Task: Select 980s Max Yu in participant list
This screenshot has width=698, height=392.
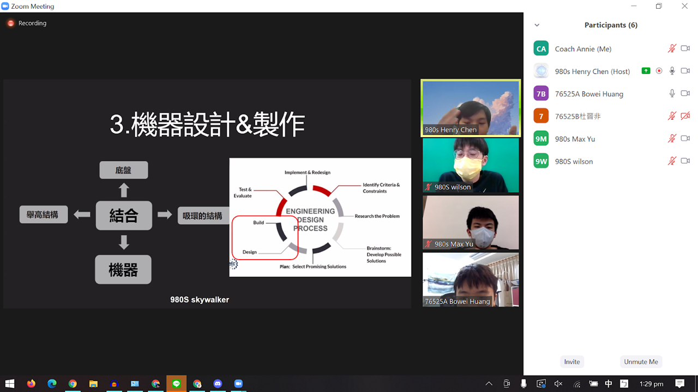Action: (575, 139)
